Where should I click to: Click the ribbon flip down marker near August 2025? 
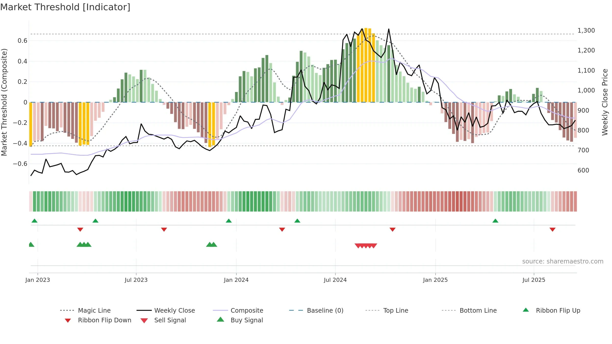tap(553, 230)
